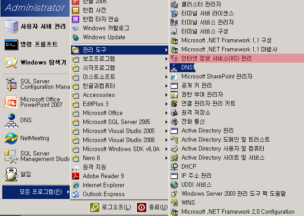Click the Windows 카탈로그 icon
This screenshot has width=304, height=216.
coord(76,28)
